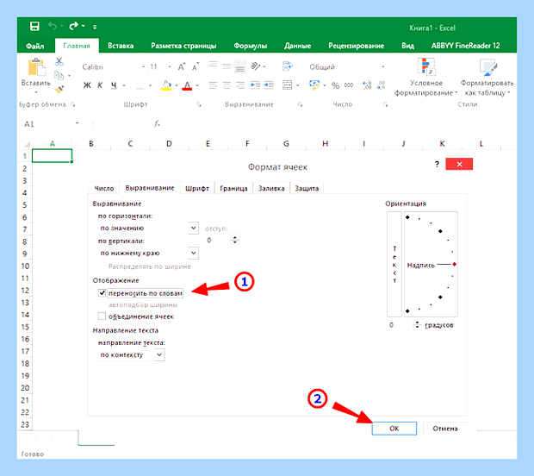Screen dimensions: 534x476
Task: Click the Percent Style icon
Action: [335, 85]
